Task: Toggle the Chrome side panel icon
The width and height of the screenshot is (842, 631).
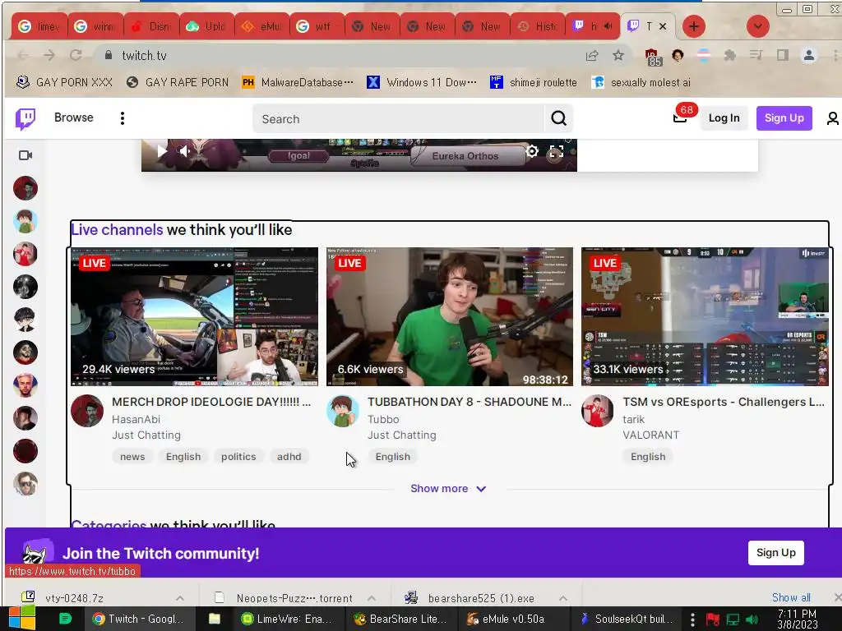Action: coord(783,55)
